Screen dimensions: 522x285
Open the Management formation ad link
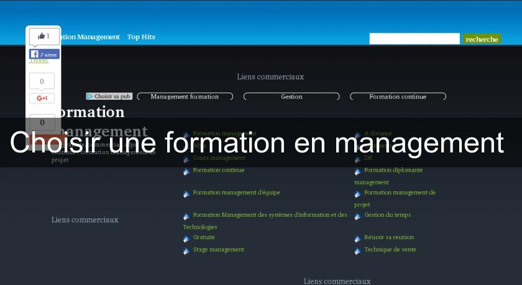(x=185, y=97)
